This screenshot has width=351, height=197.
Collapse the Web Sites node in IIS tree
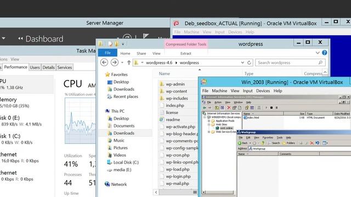[209, 124]
